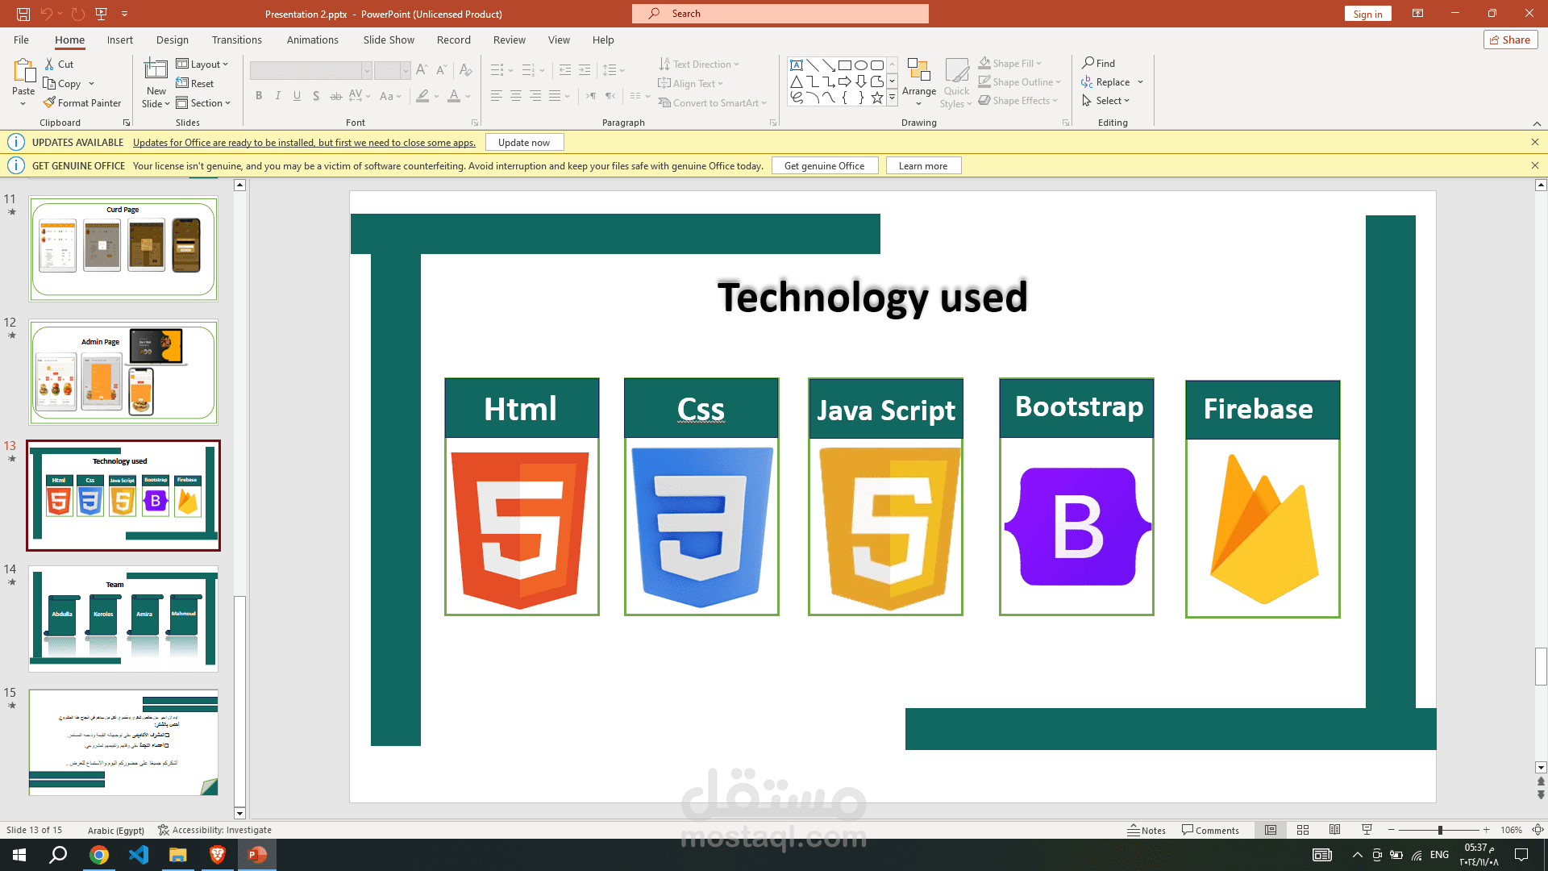Click the Cut scissors icon
1548x871 pixels.
pyautogui.click(x=49, y=65)
